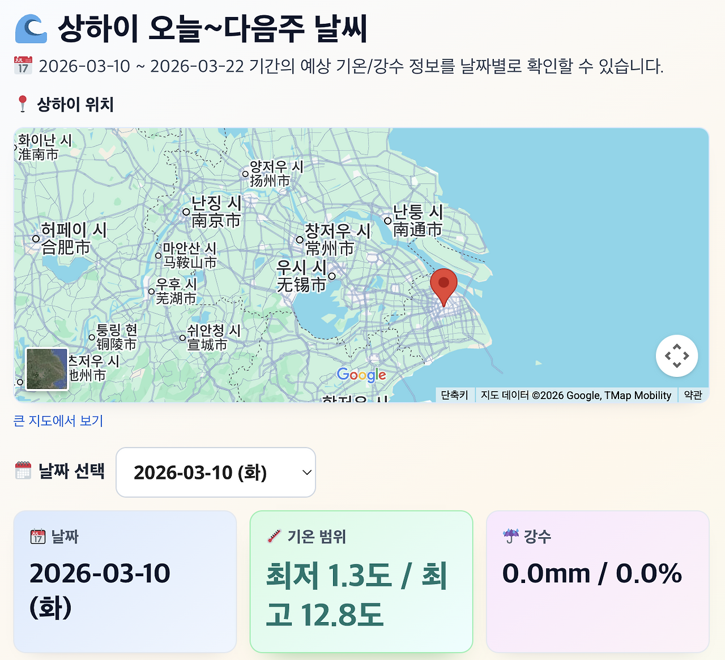Click the Google logo on the map
The height and width of the screenshot is (660, 725).
pos(361,375)
